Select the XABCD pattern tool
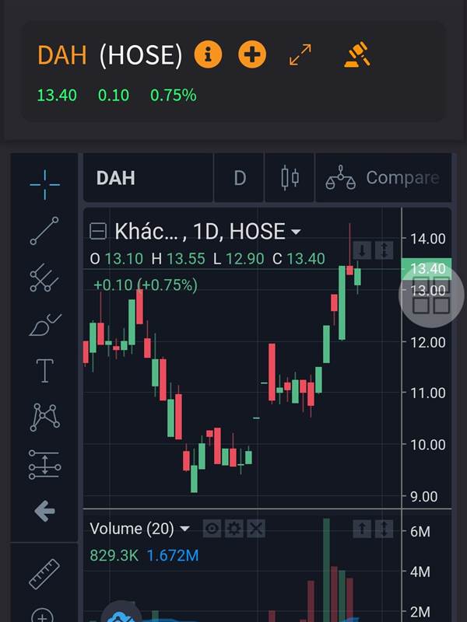 coord(45,417)
